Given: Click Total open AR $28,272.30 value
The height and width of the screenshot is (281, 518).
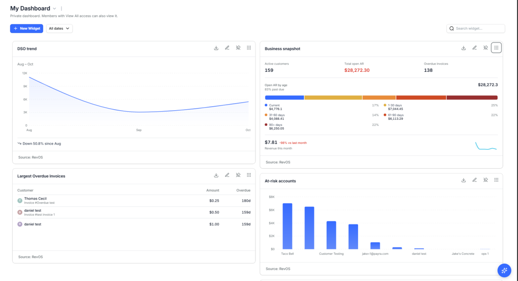Looking at the screenshot, I should pos(357,70).
